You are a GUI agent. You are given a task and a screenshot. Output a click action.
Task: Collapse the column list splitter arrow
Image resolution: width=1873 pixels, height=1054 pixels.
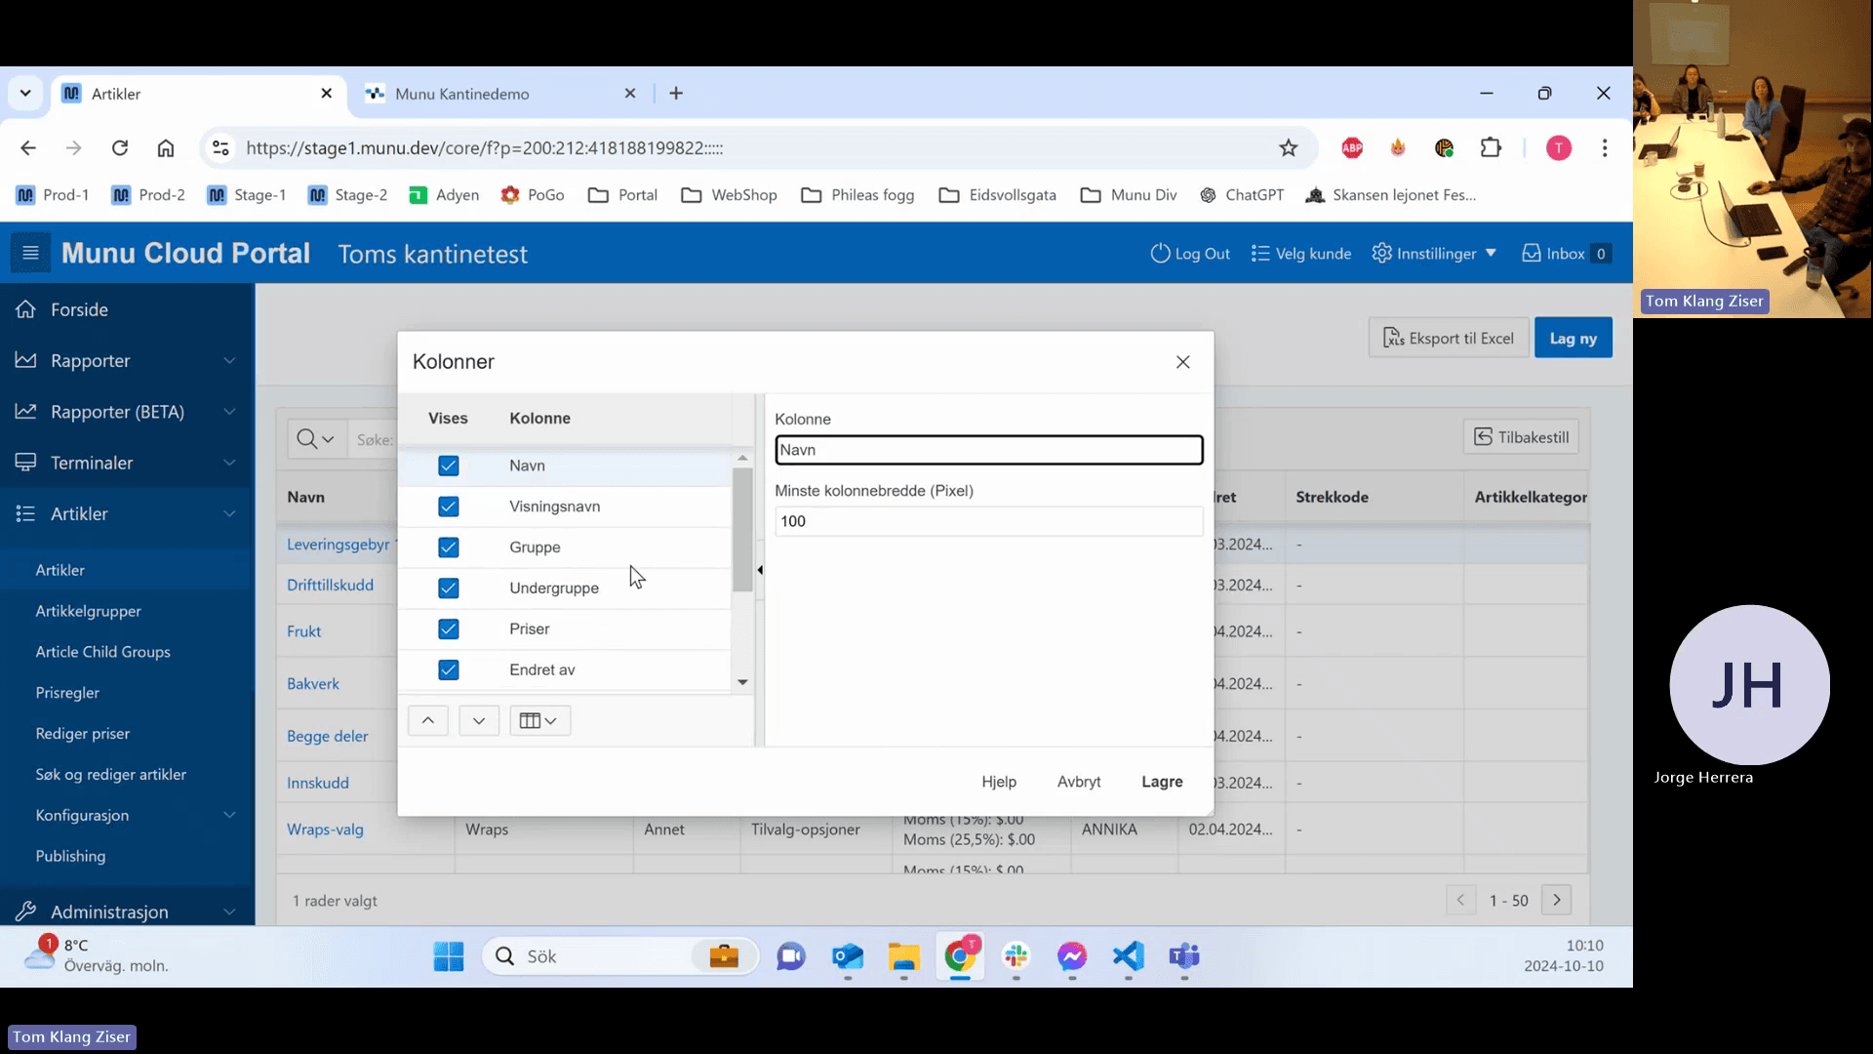(x=760, y=570)
